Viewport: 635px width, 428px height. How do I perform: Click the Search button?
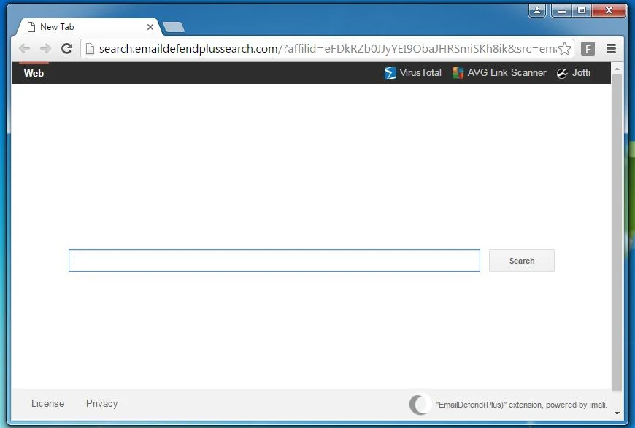click(x=522, y=261)
